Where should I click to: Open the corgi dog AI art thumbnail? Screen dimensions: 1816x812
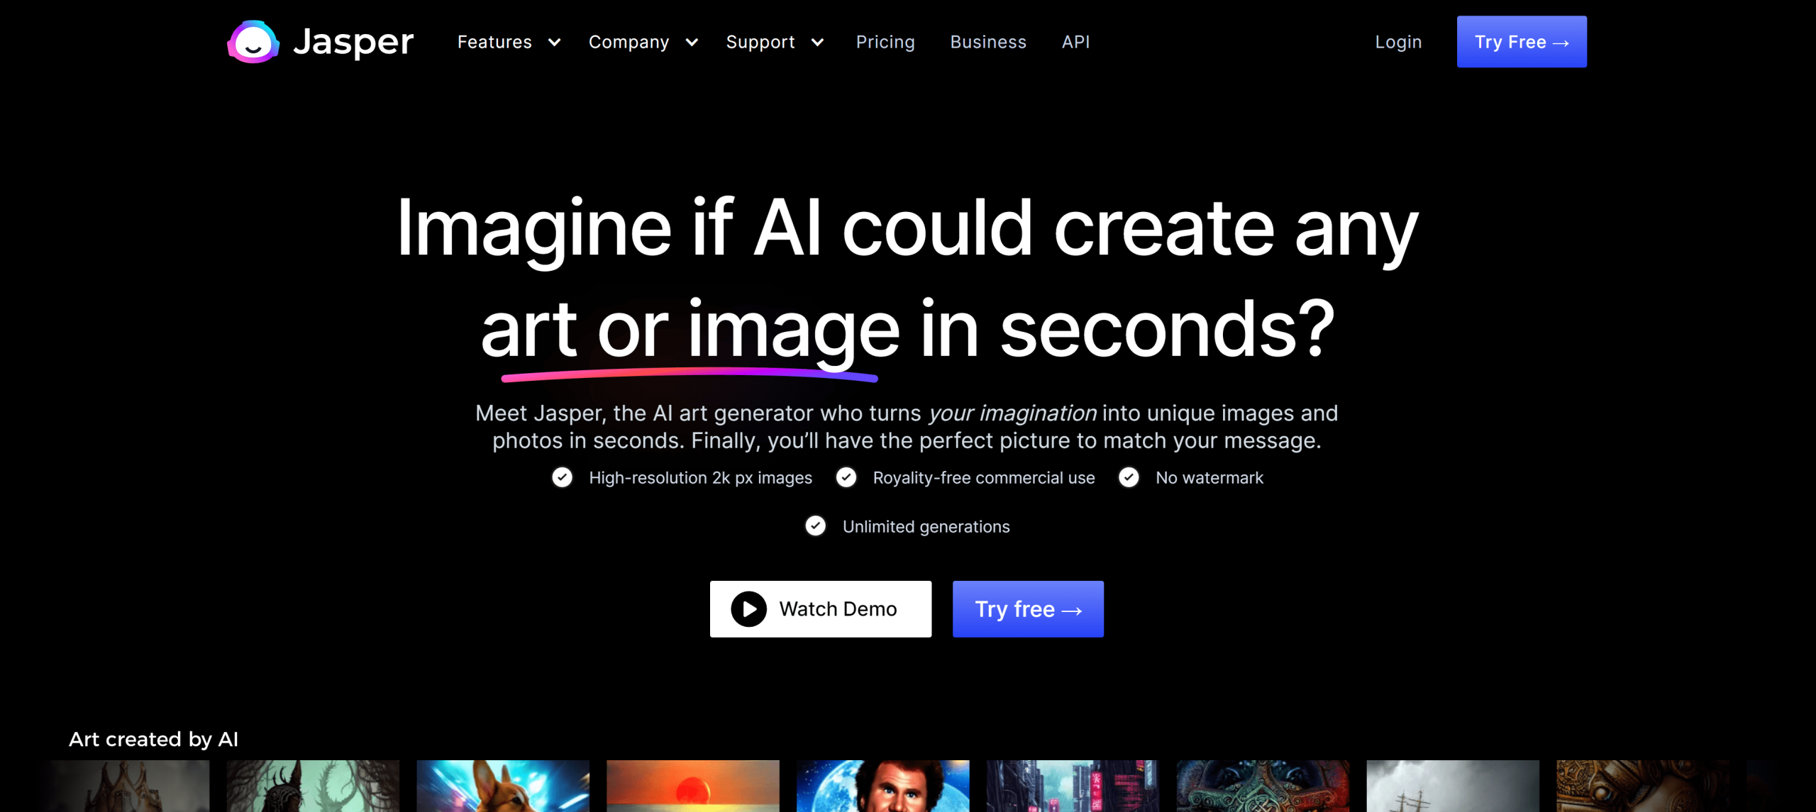pyautogui.click(x=503, y=786)
